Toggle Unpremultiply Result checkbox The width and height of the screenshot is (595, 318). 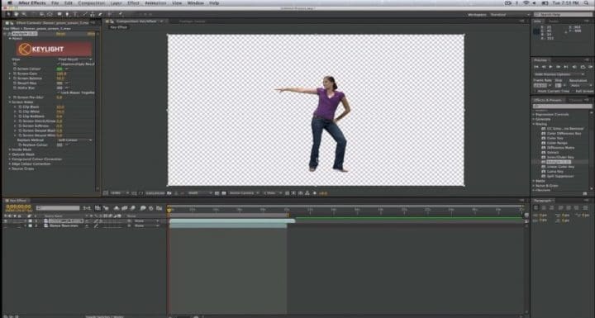pos(59,64)
